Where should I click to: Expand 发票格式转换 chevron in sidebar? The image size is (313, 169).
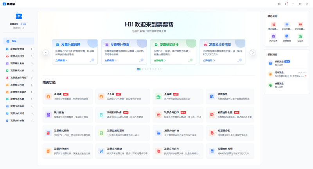pos(32,71)
